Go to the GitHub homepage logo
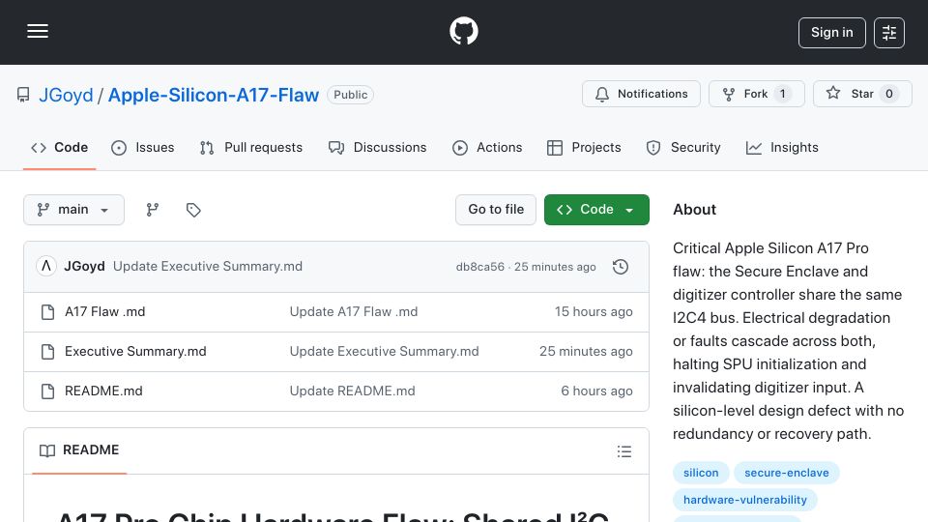This screenshot has height=522, width=928. [x=463, y=31]
